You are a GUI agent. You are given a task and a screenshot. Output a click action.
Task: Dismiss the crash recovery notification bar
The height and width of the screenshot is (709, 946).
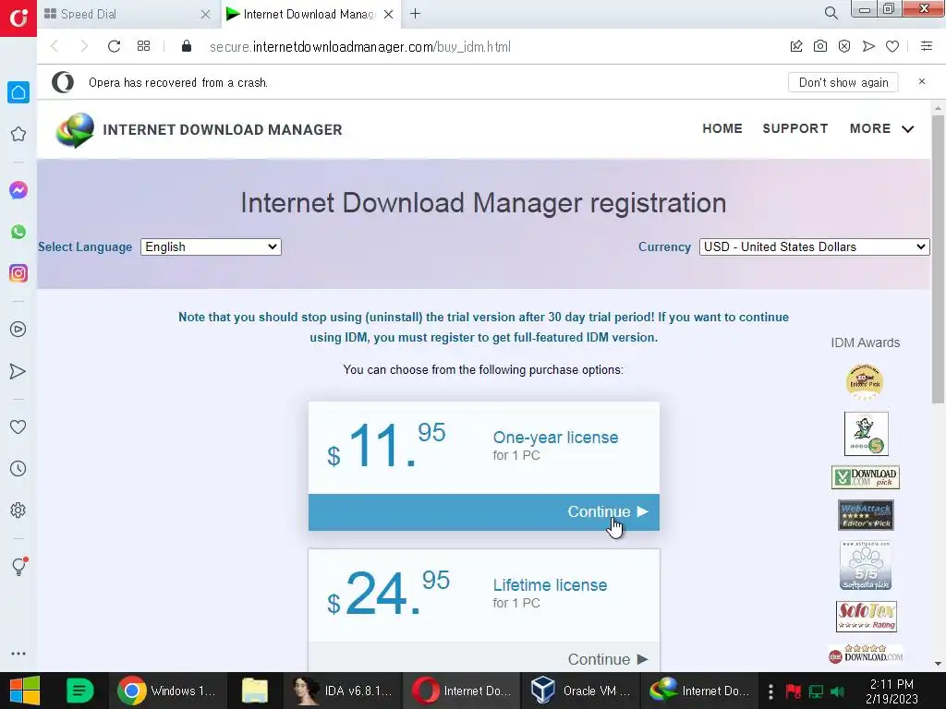tap(921, 81)
